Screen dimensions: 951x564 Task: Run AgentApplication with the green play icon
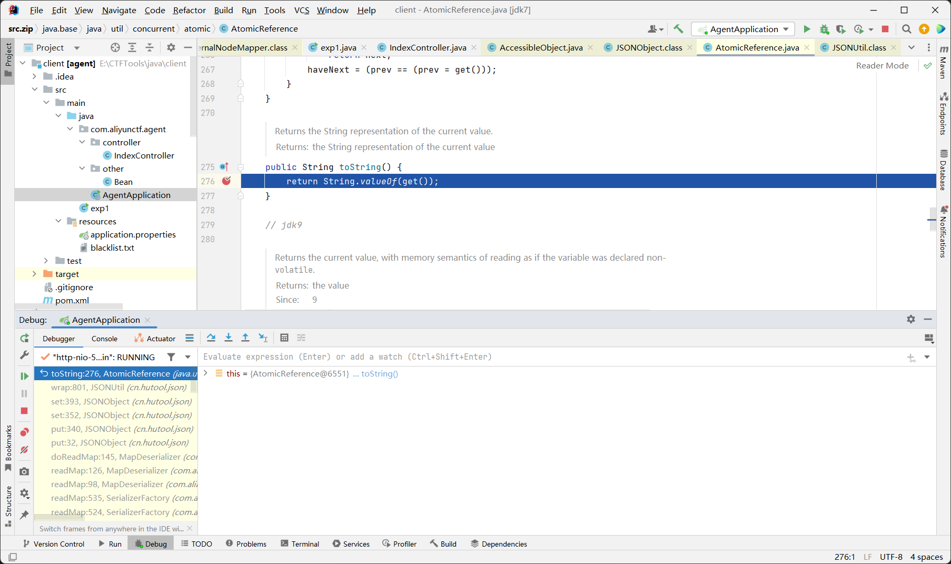(807, 29)
